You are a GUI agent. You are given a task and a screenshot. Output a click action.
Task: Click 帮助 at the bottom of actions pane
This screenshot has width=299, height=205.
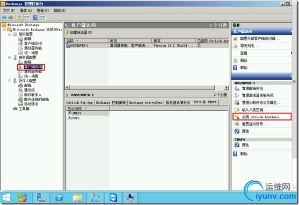tap(244, 154)
